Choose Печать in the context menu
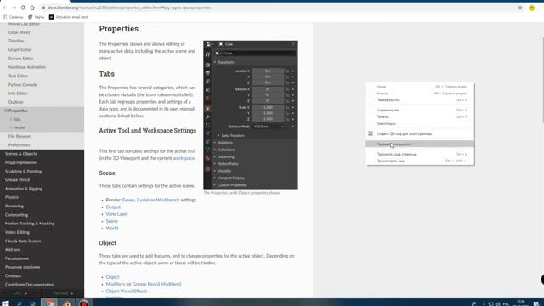544x306 pixels. [420, 116]
